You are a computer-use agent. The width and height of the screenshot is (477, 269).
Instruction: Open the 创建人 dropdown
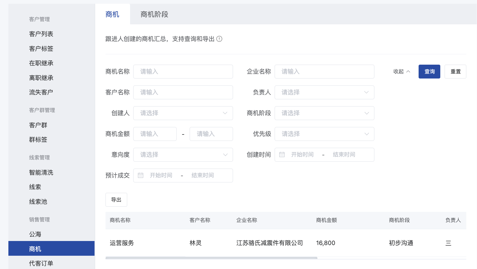click(183, 113)
